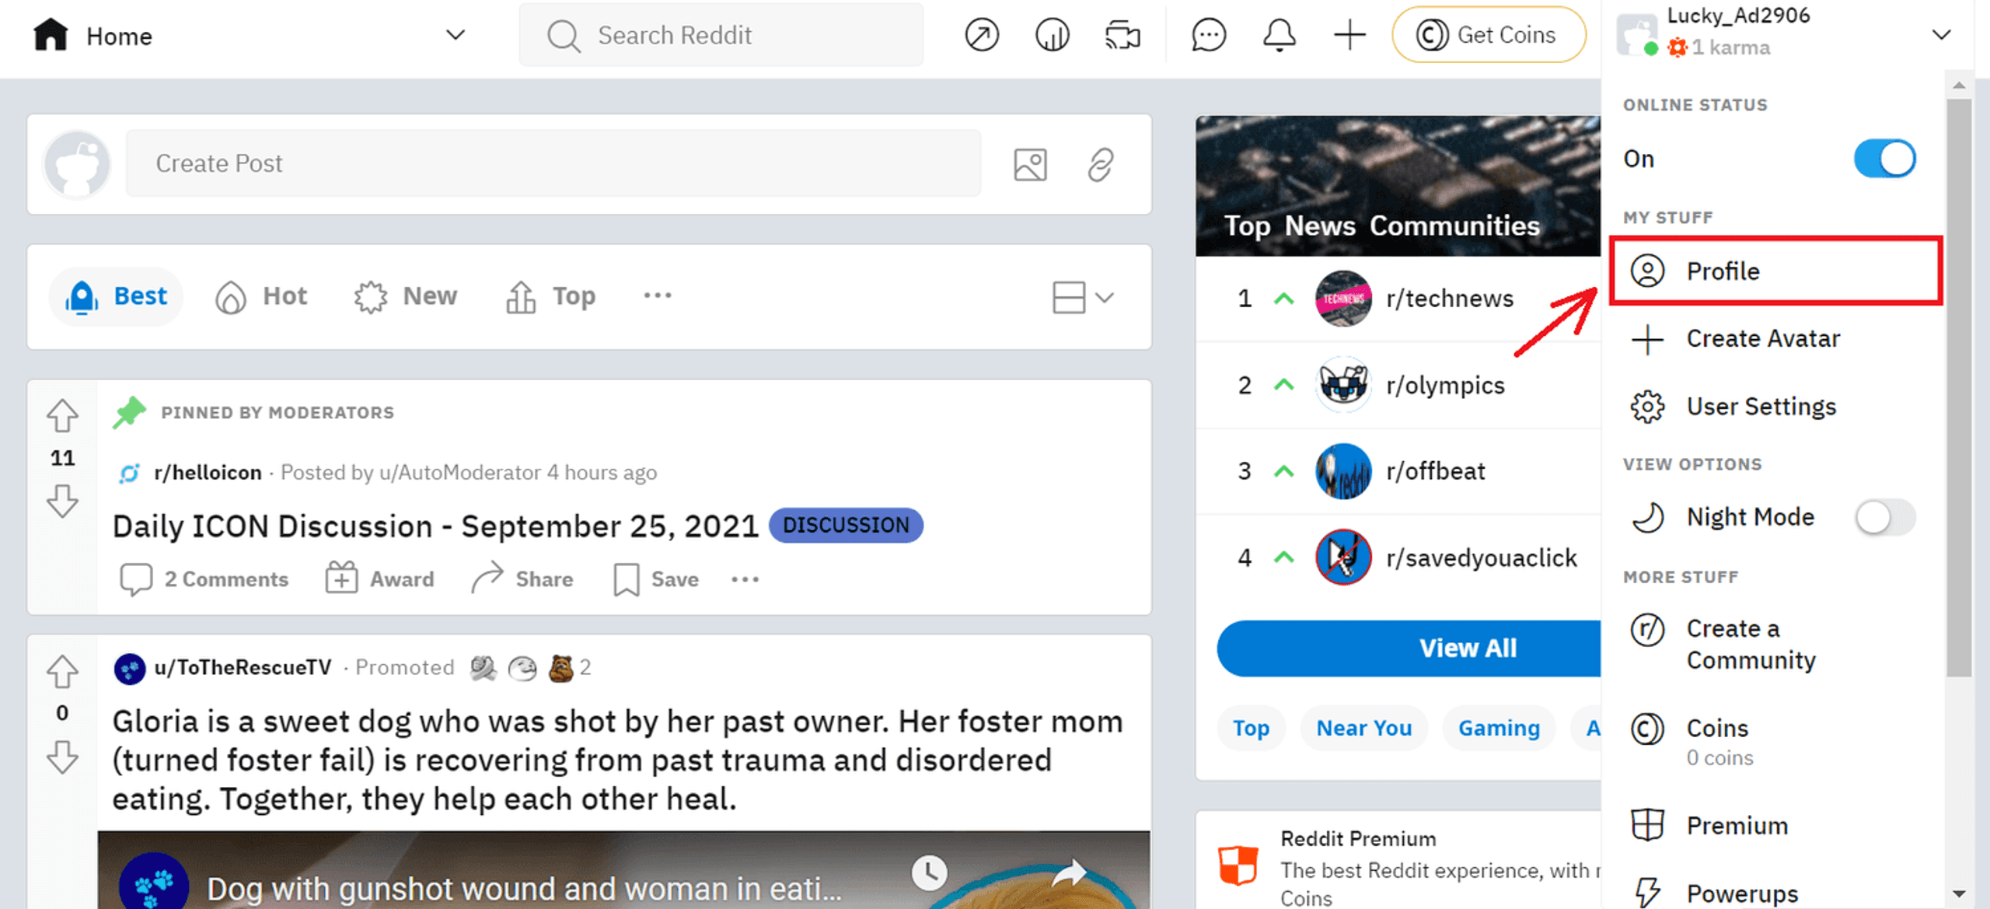Click the image upload icon in Create Post
The height and width of the screenshot is (909, 1990).
[1030, 164]
